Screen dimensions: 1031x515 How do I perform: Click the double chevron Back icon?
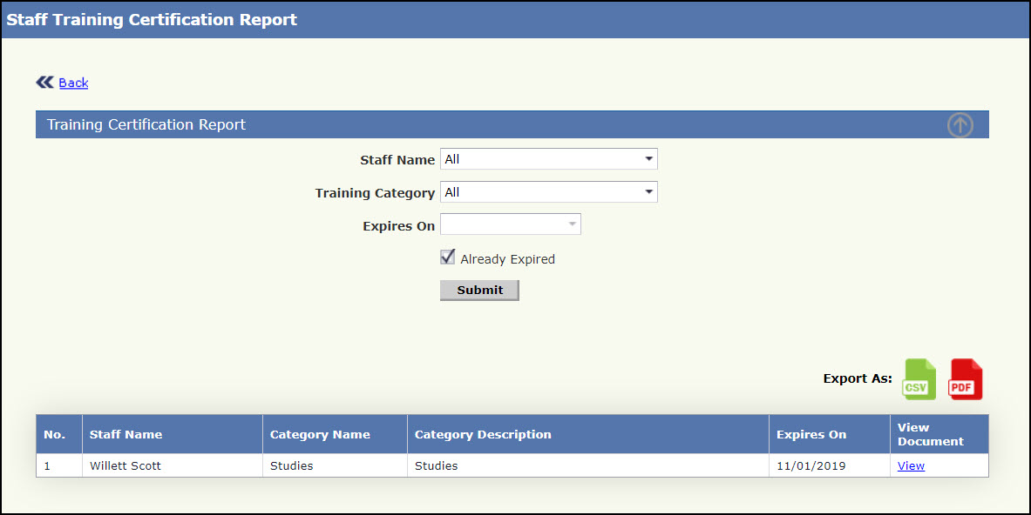coord(44,83)
